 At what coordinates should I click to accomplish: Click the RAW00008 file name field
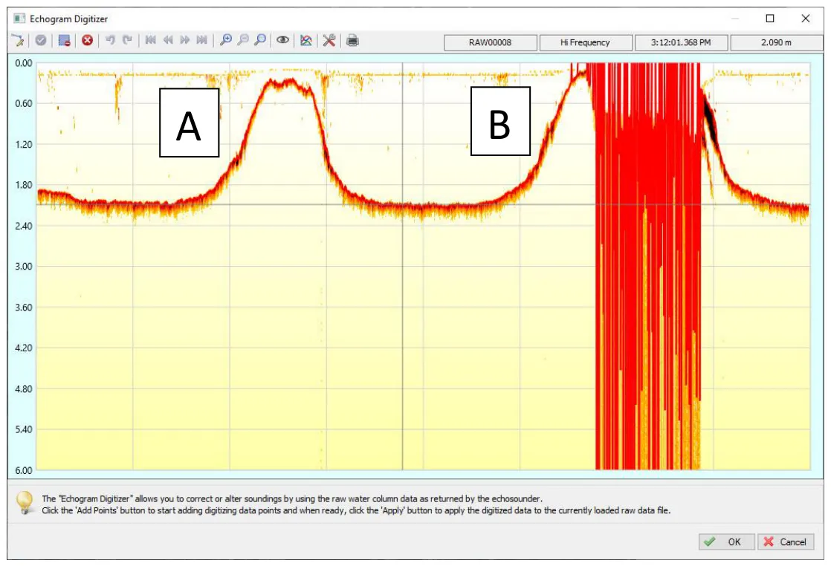click(491, 42)
